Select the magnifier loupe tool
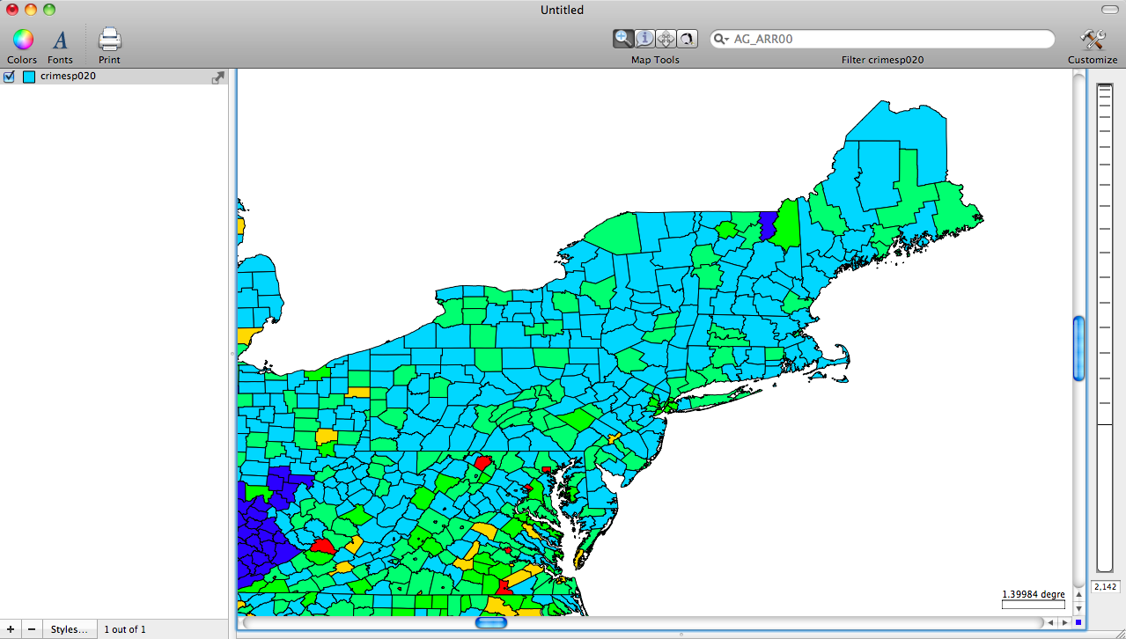This screenshot has height=639, width=1126. coord(687,38)
